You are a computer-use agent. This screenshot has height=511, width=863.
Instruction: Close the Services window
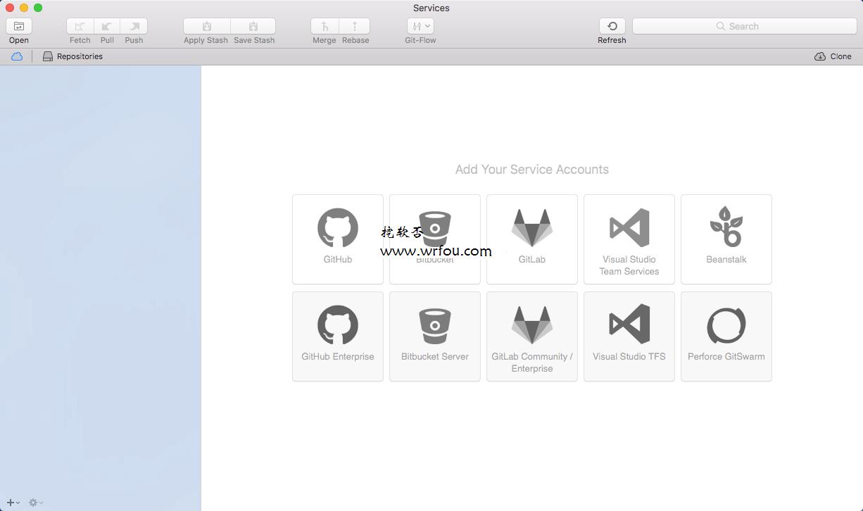pyautogui.click(x=10, y=8)
